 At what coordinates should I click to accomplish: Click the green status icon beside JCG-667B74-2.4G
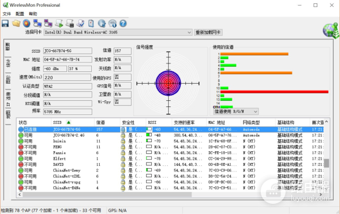[x=21, y=135]
